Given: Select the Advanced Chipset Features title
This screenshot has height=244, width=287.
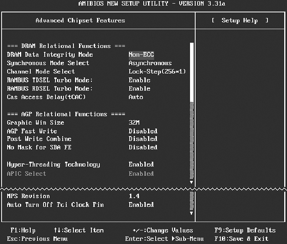Looking at the screenshot, I should pos(80,20).
